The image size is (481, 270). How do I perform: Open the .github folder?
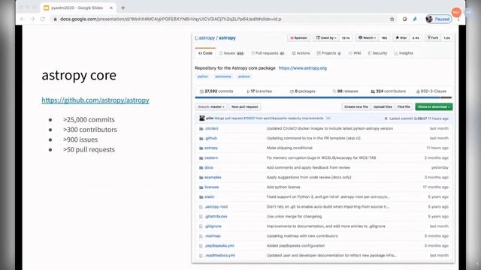210,138
